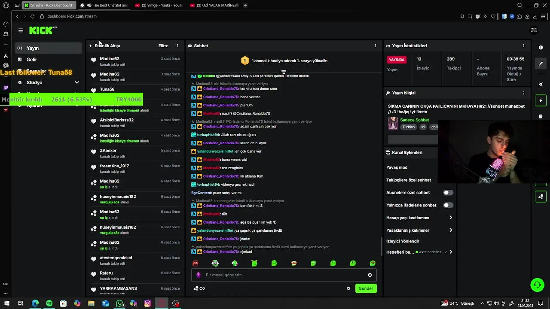Image resolution: width=550 pixels, height=309 pixels.
Task: Click the camera capture icon in the right rail
Action: coord(541,85)
